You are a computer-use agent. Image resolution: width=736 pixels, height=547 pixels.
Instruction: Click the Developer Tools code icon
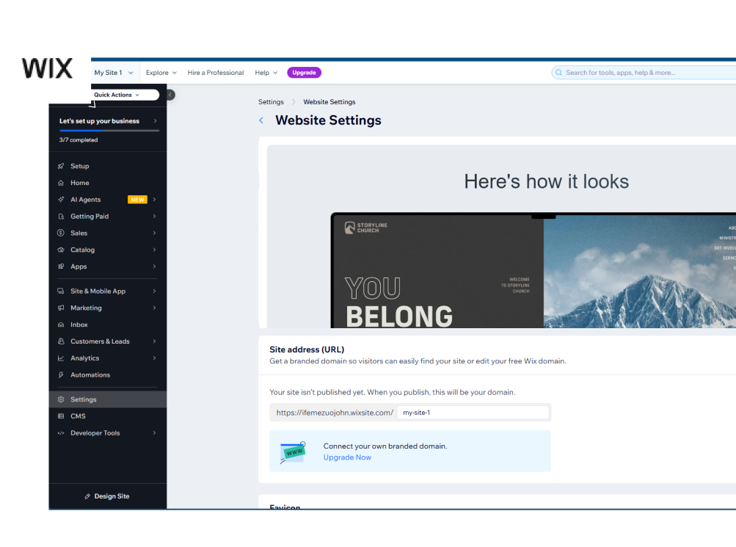pos(61,433)
